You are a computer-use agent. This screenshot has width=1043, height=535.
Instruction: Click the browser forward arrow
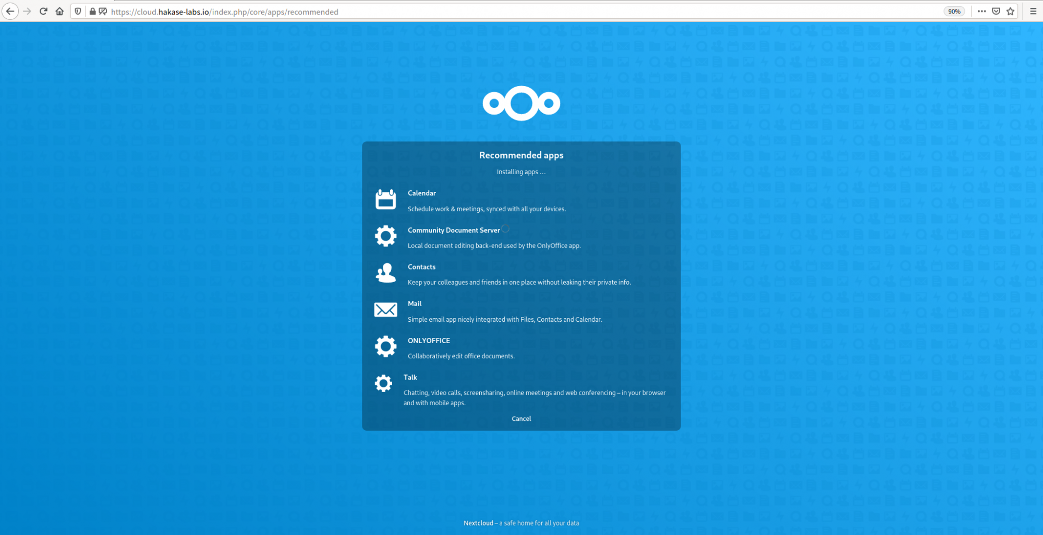(27, 11)
